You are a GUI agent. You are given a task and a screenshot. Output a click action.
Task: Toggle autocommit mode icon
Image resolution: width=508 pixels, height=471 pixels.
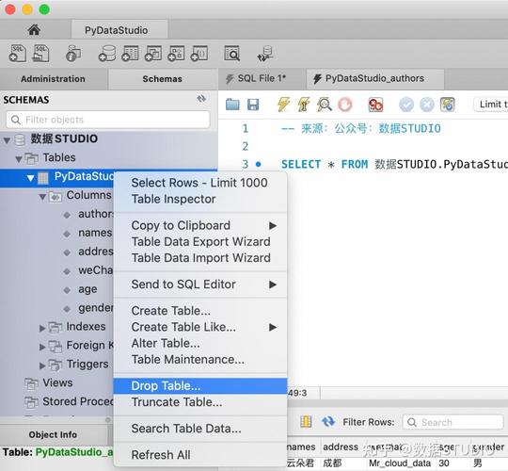tap(448, 105)
